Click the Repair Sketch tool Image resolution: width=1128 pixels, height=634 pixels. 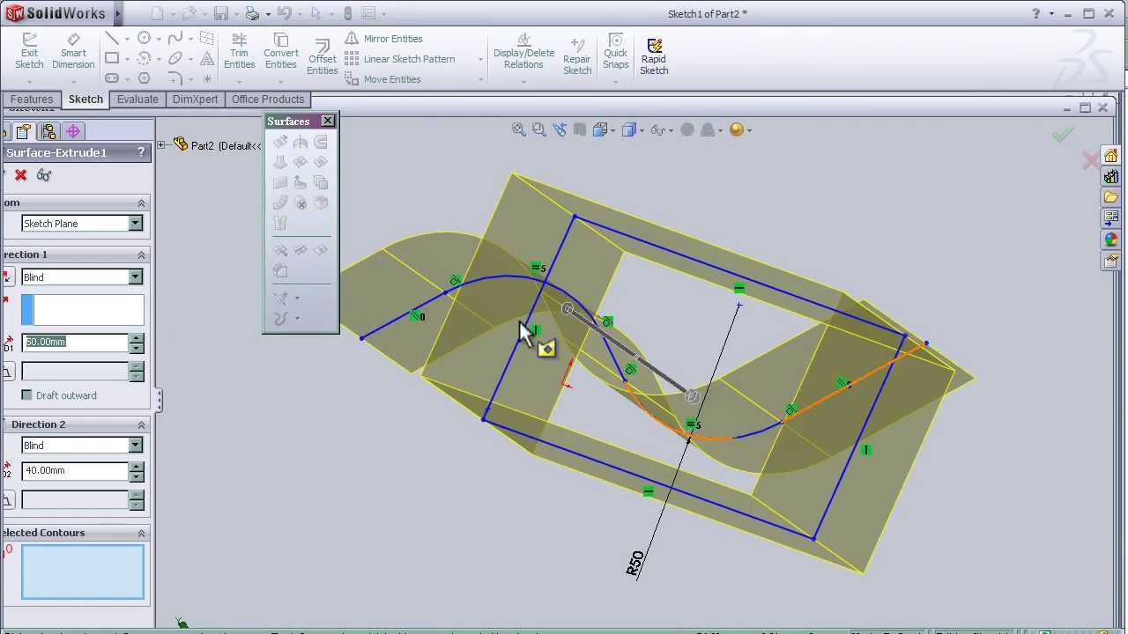[577, 57]
